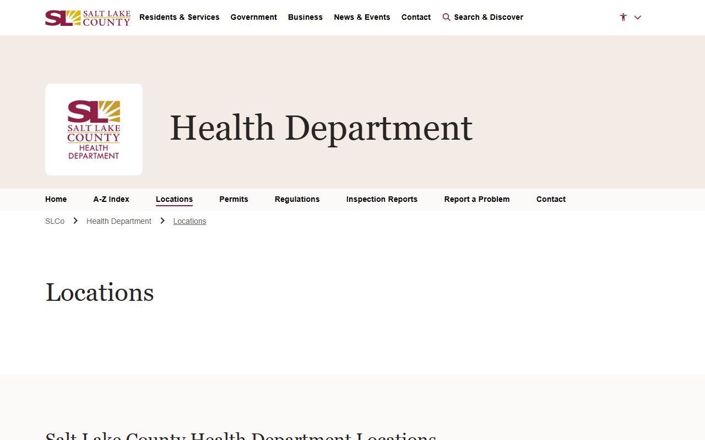705x440 pixels.
Task: Click the search magnifier icon
Action: click(x=447, y=17)
